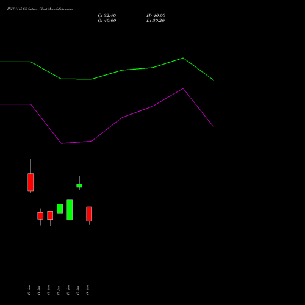The image size is (305, 305).
Task: Click the 11 Jun date axis label
Action: click(x=39, y=290)
